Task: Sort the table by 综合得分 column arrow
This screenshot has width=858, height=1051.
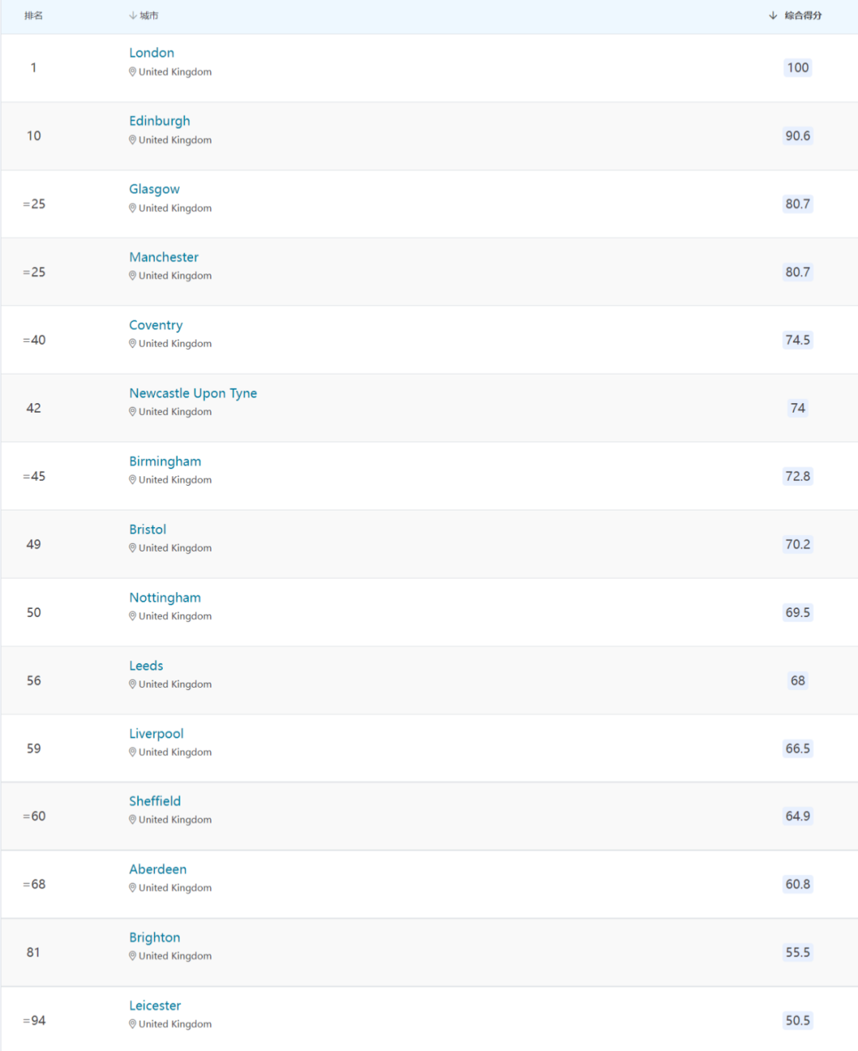Action: point(773,15)
